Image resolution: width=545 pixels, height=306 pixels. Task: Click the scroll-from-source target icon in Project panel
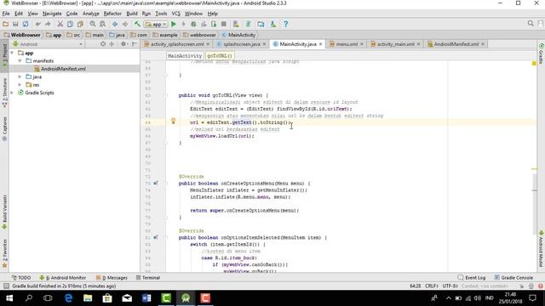click(103, 44)
